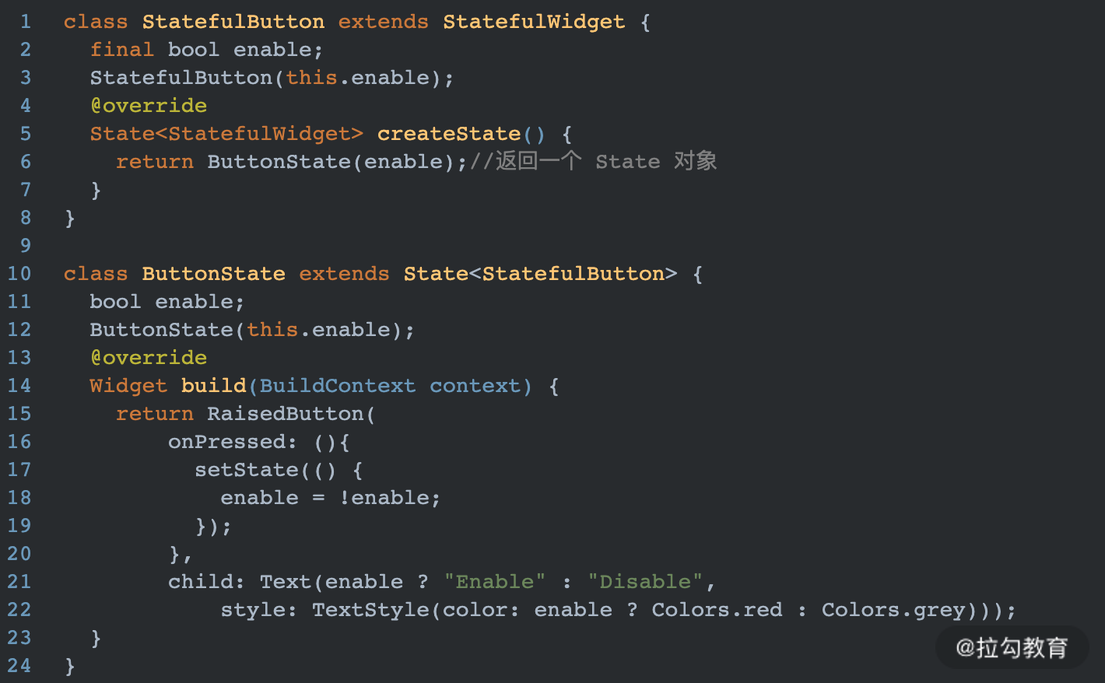Click the StatefulWidget superclass on line 1
The width and height of the screenshot is (1105, 683).
pos(534,22)
